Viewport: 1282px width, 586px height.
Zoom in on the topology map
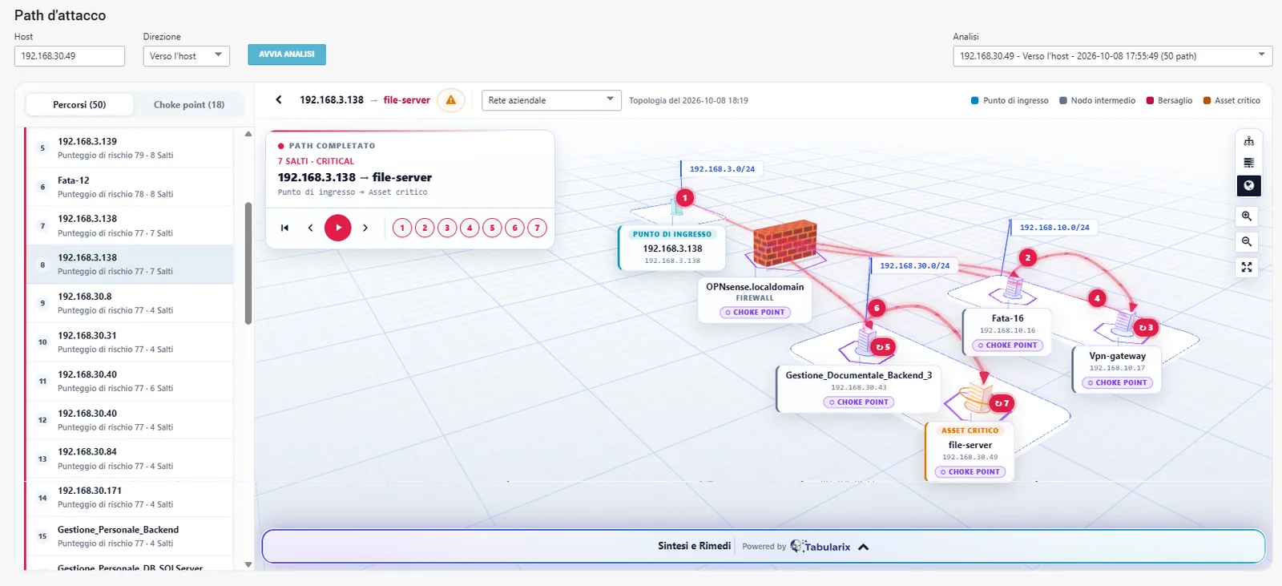point(1247,216)
